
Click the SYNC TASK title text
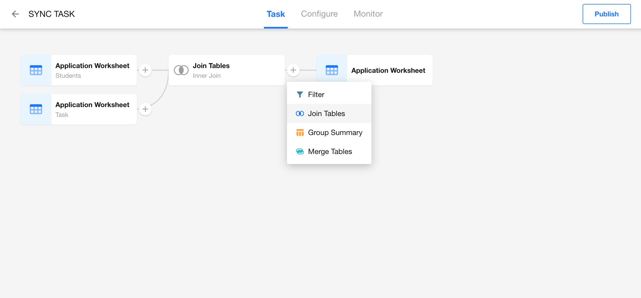click(52, 14)
